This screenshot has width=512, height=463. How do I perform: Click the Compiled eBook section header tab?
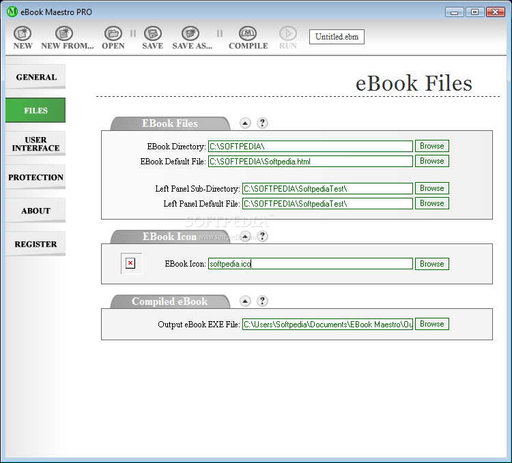(x=170, y=301)
